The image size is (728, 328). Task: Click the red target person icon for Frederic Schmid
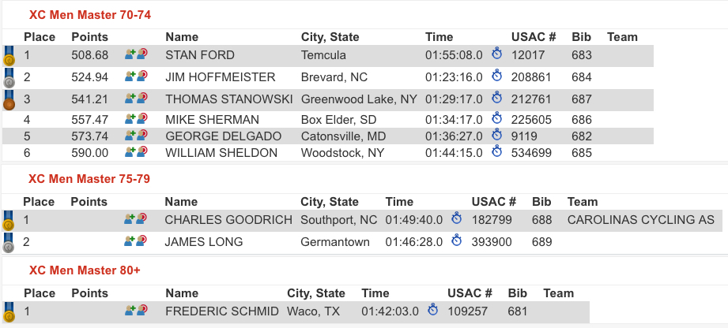142,311
